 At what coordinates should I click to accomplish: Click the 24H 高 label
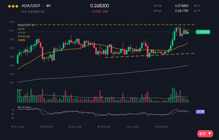tap(157, 6)
